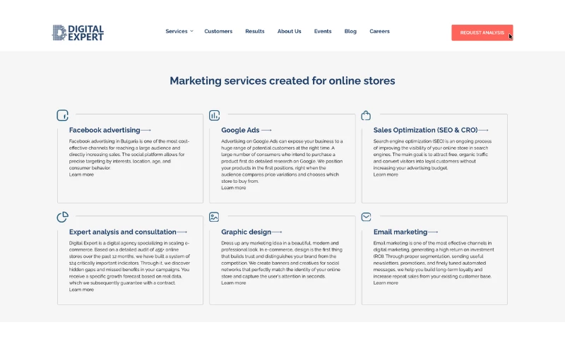Click arrow next to Graphic design heading
565x339 pixels.
tap(277, 232)
